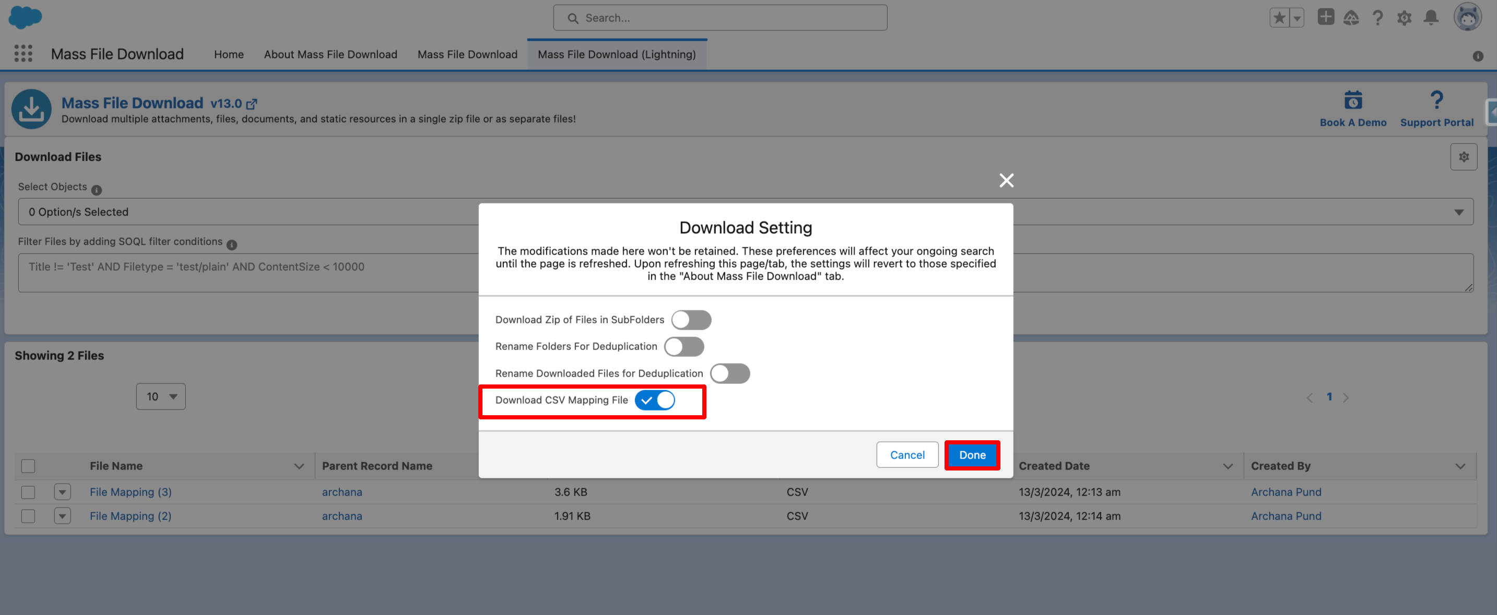Go to the Home tab
The height and width of the screenshot is (615, 1497).
228,55
